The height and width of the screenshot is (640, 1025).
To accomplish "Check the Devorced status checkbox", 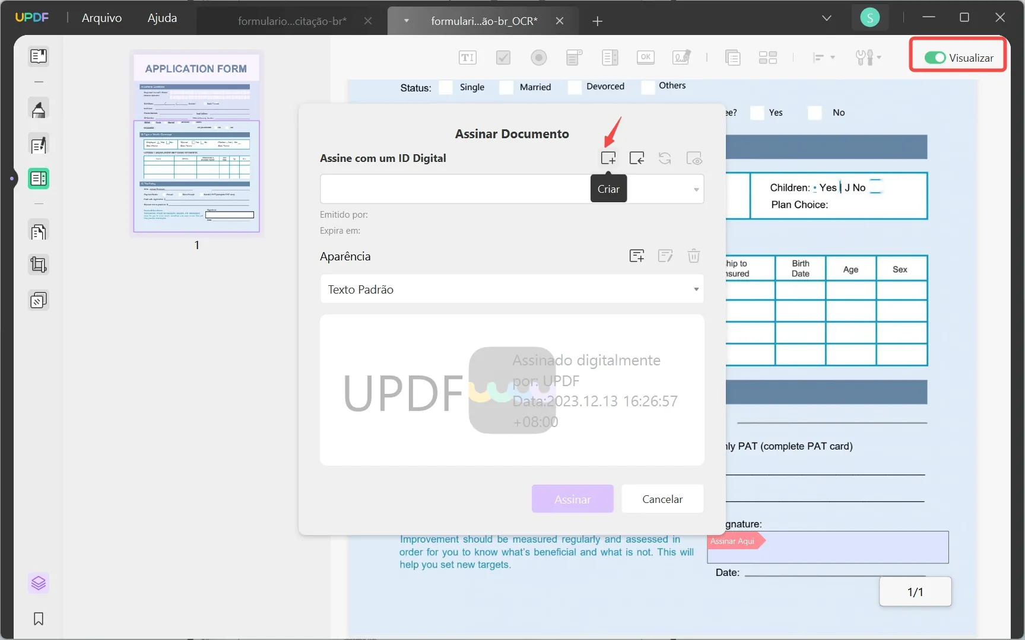I will point(575,87).
